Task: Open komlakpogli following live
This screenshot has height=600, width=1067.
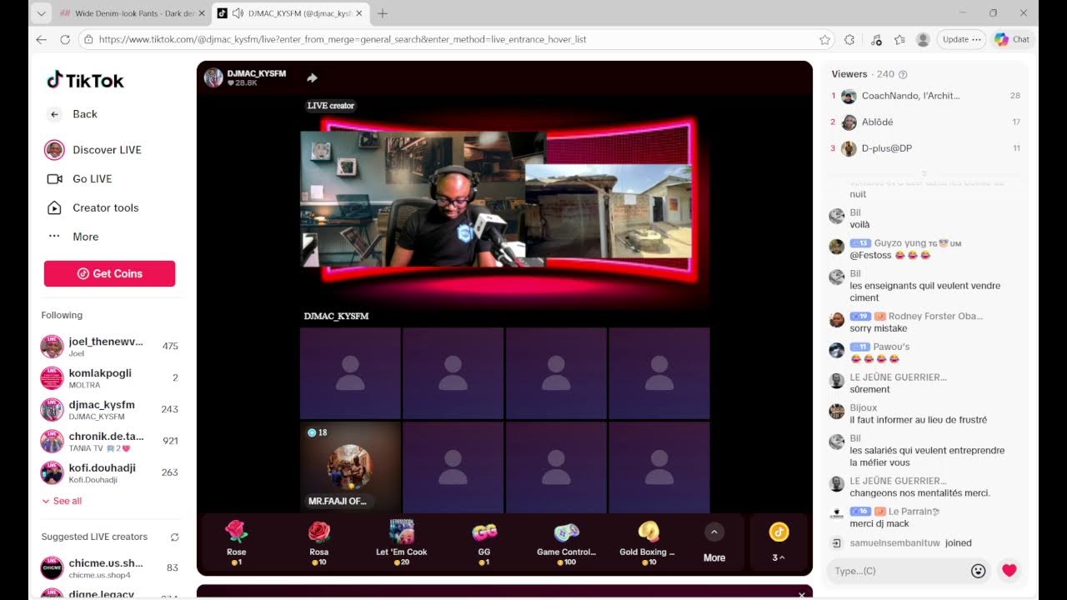Action: click(110, 377)
